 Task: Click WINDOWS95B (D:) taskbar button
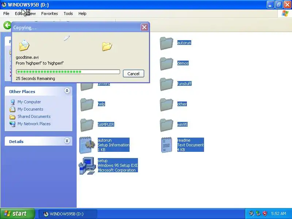[x=68, y=214]
